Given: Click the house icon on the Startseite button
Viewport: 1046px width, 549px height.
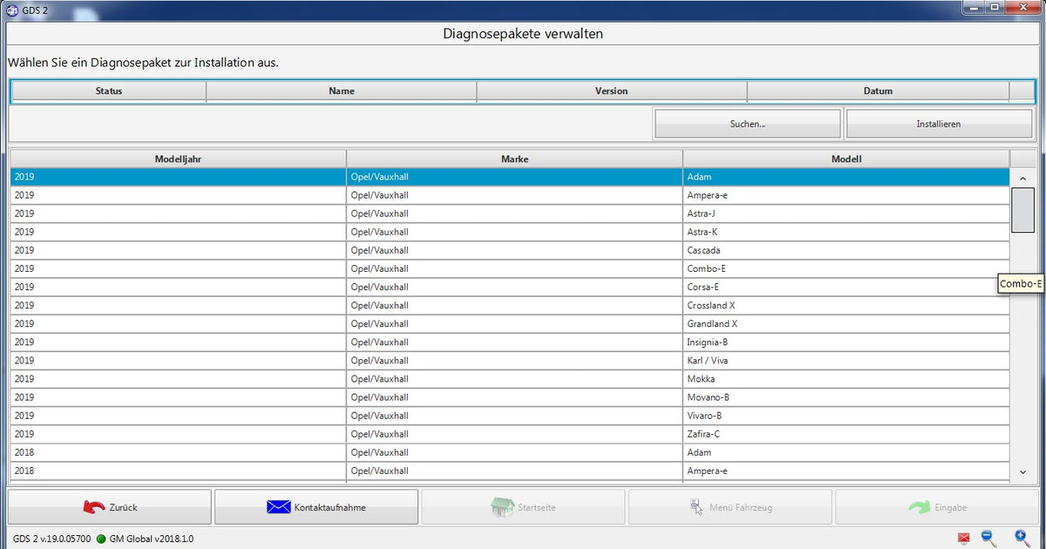Looking at the screenshot, I should [x=503, y=506].
